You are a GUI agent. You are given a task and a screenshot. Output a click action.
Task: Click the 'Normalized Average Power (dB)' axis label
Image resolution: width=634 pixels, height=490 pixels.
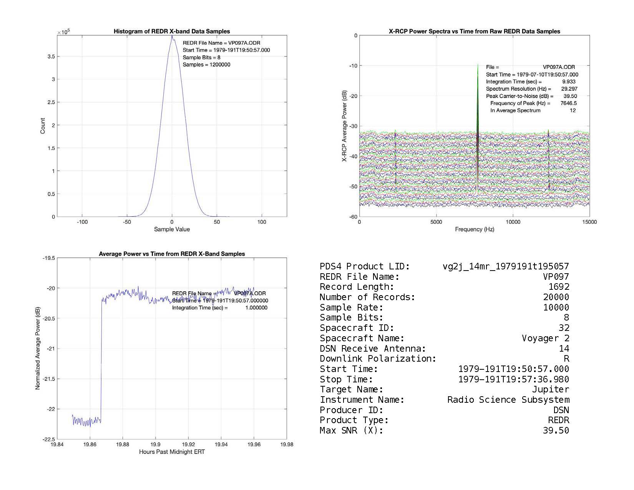coord(38,348)
